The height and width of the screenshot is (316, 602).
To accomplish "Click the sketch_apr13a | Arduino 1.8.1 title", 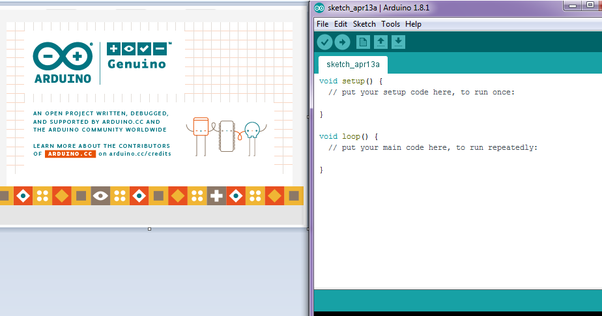I will [379, 8].
